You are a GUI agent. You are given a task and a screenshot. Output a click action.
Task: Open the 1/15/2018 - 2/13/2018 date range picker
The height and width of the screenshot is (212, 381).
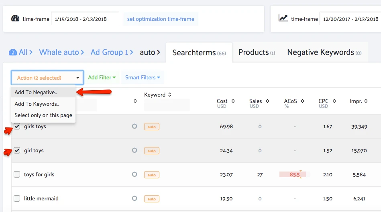(85, 19)
